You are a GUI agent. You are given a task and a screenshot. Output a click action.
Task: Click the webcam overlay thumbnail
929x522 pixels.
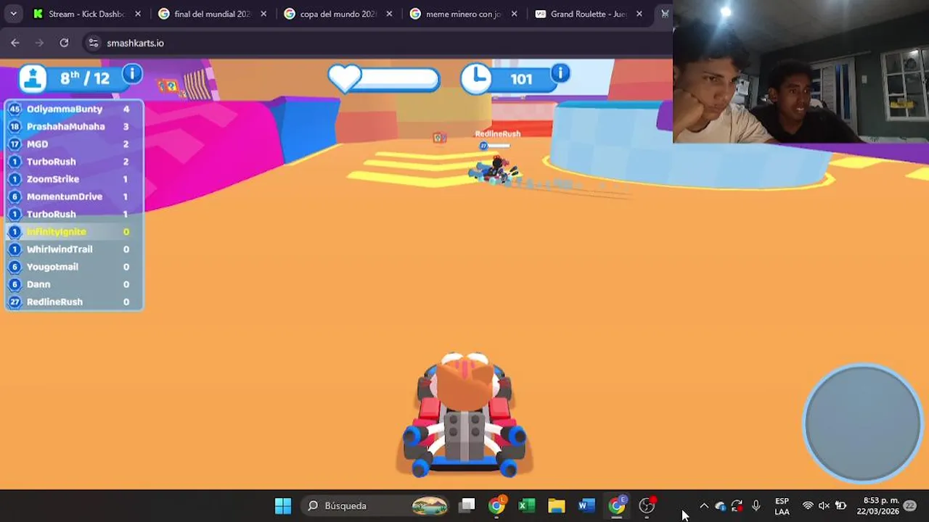(801, 71)
